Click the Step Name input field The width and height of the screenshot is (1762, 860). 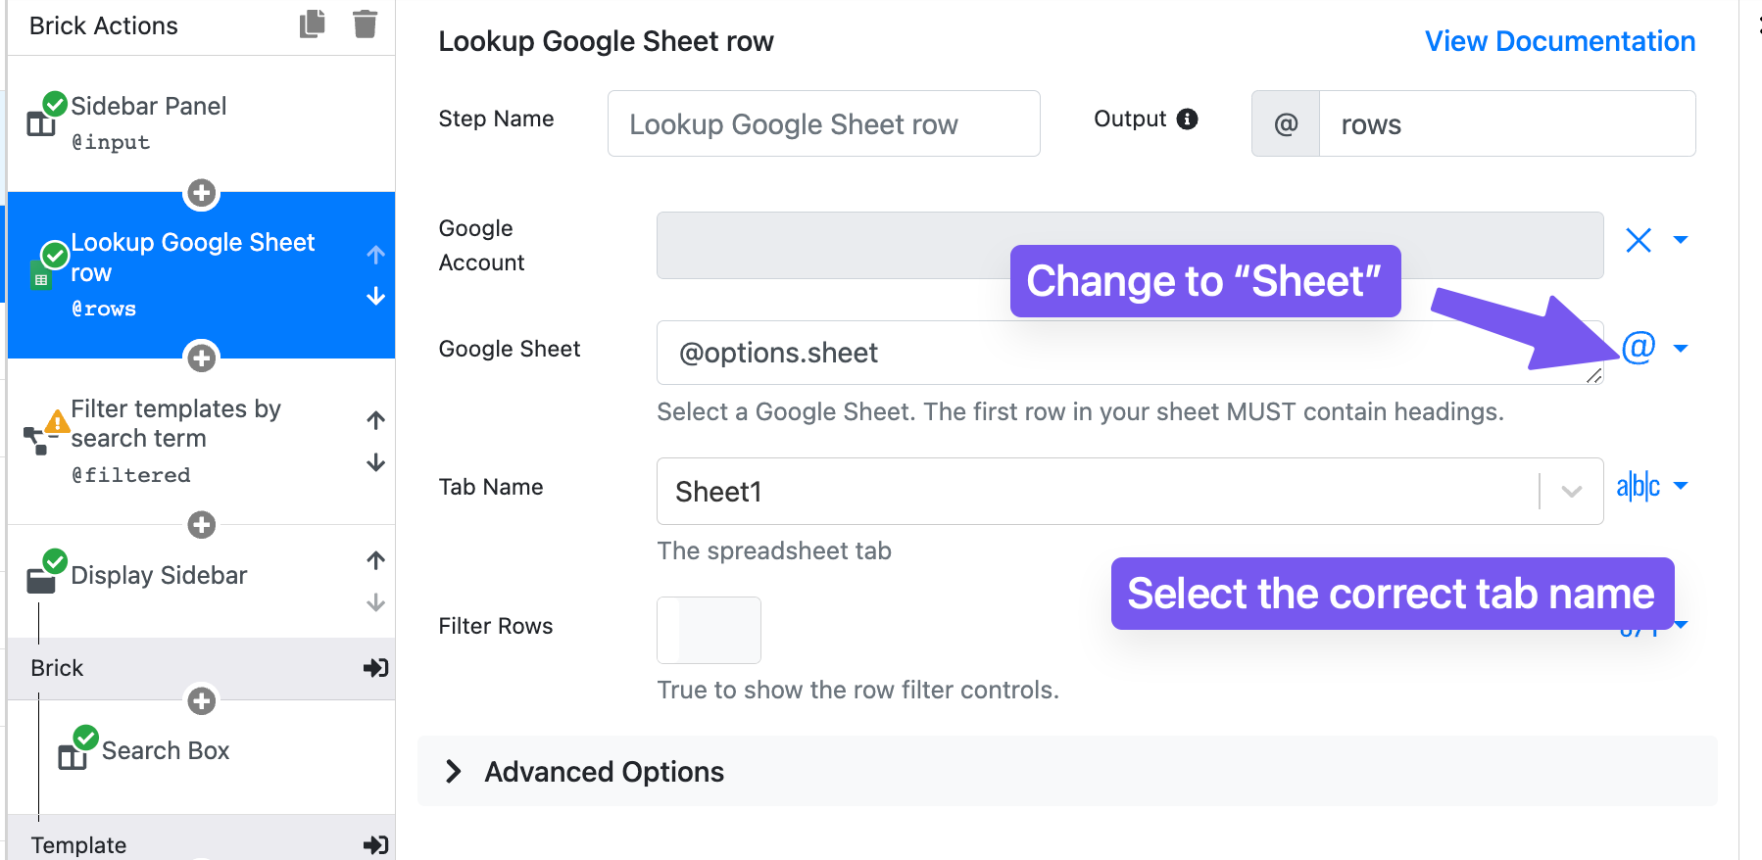823,123
